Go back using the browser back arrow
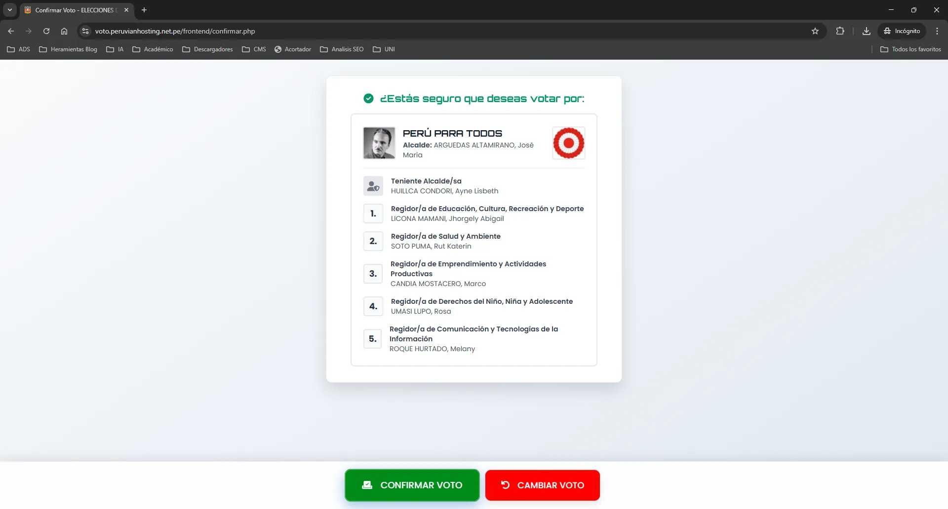Screen dimensions: 948x509 click(11, 31)
